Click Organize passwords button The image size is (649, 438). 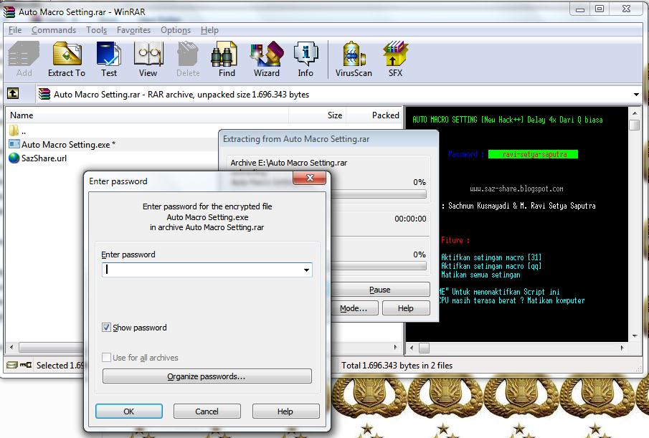point(207,376)
